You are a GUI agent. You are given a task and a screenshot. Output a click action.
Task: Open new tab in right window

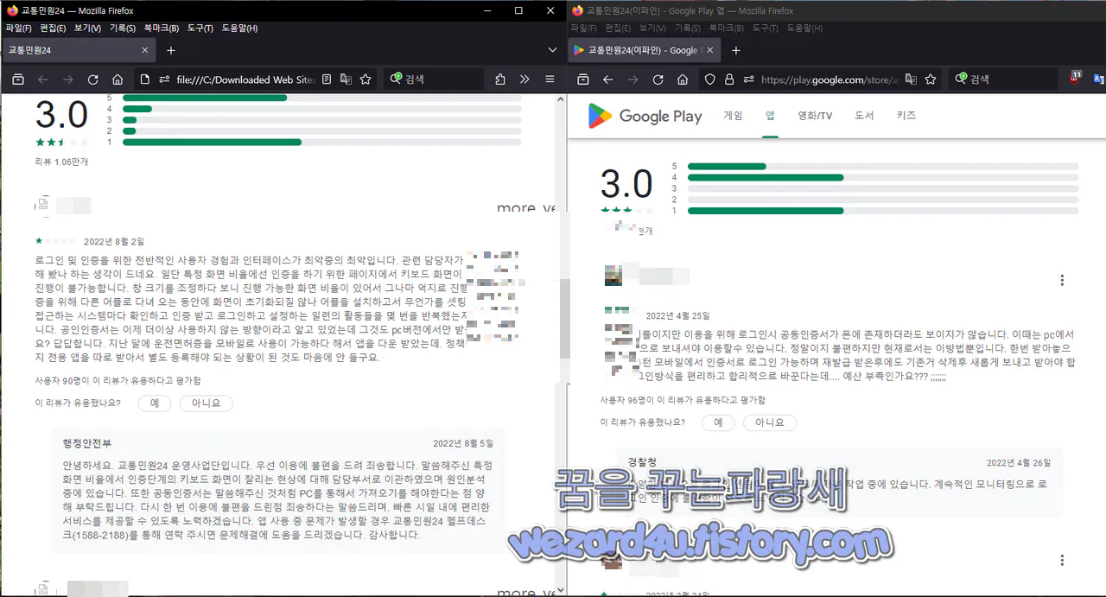coord(736,50)
